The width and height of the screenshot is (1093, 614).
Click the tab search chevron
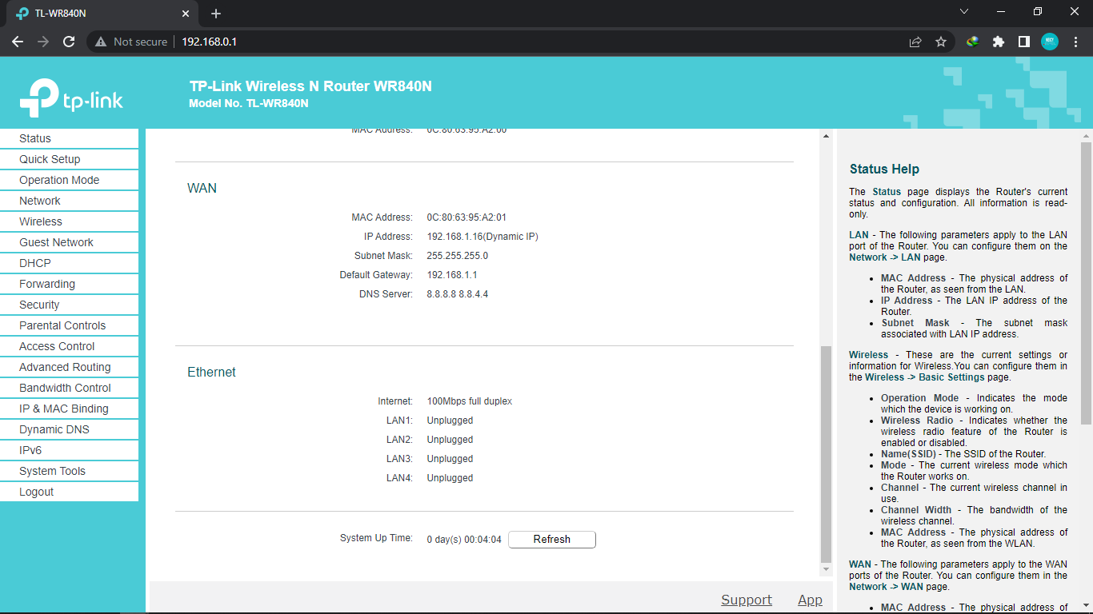coord(964,12)
